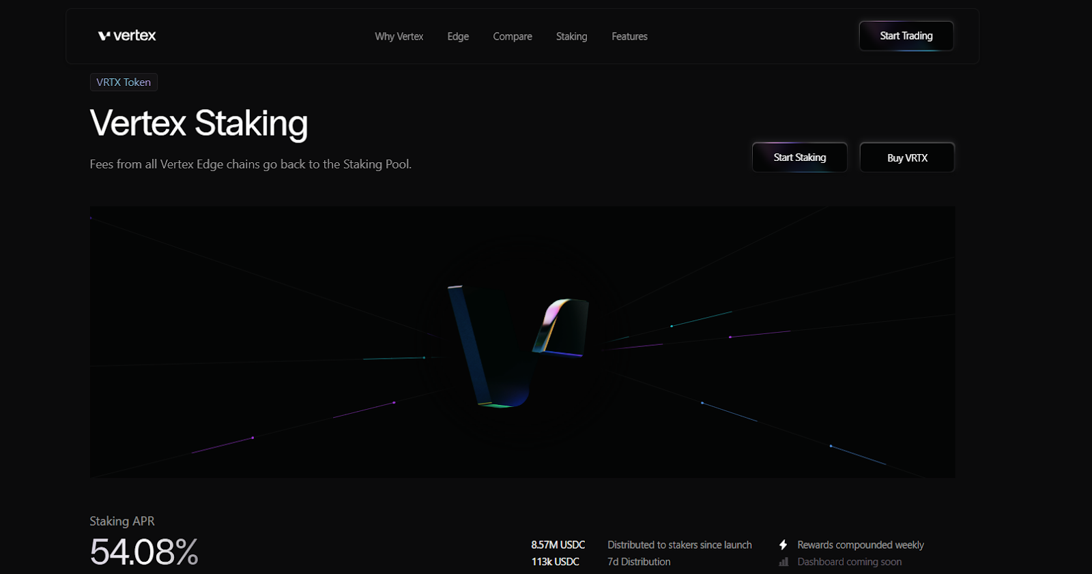
Task: Click the VRTX Token badge
Action: tap(124, 82)
